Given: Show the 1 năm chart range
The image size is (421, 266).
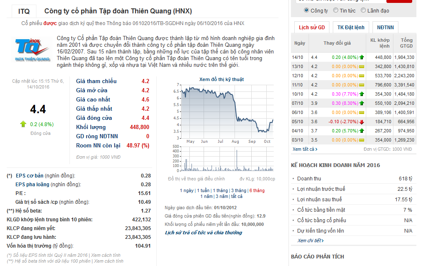Looking at the screenshot, I should [206, 196].
